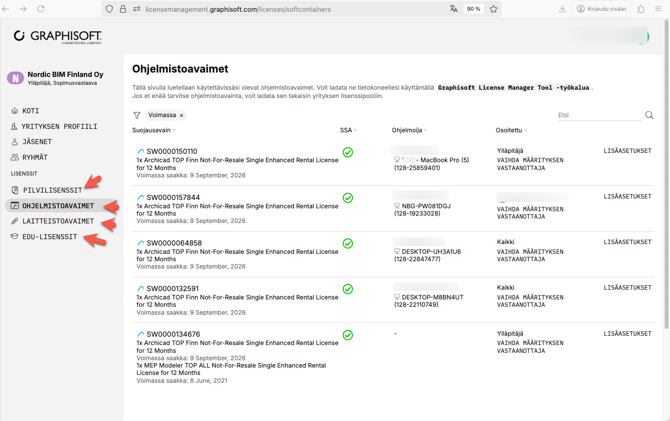Click the 90% zoom level indicator

coord(473,9)
